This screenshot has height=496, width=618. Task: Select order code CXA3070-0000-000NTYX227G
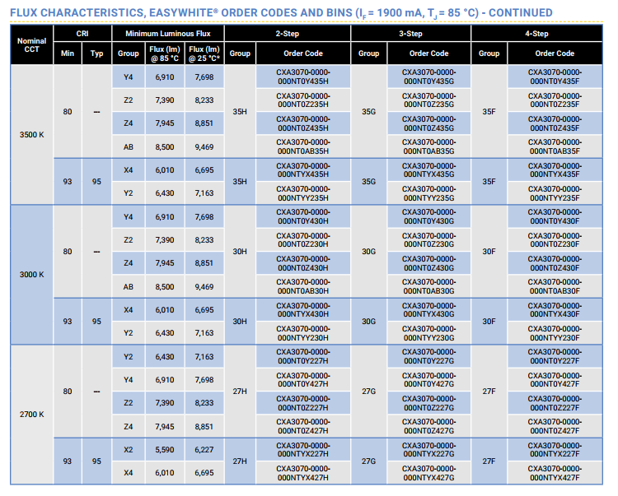pyautogui.click(x=428, y=450)
